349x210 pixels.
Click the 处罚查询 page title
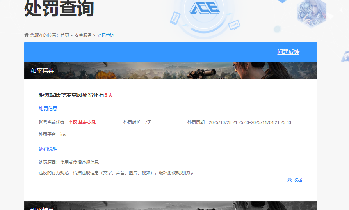(x=59, y=9)
